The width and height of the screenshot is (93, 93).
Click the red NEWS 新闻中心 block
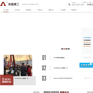(7, 80)
